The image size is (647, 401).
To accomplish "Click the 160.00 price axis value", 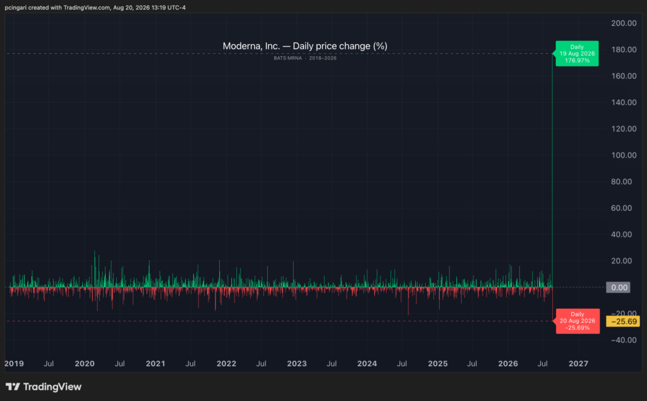I will (624, 76).
